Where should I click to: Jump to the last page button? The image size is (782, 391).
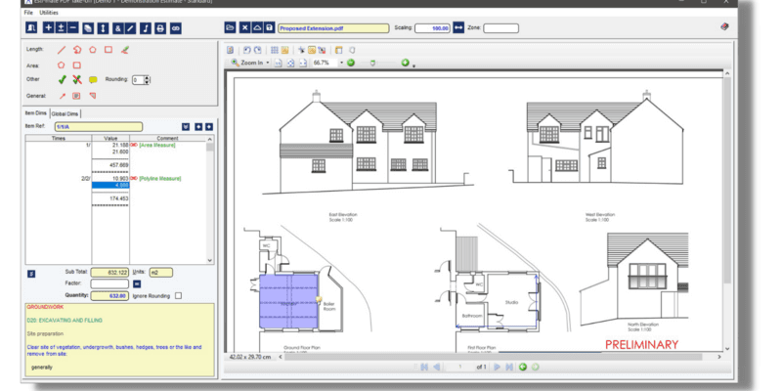click(x=509, y=368)
